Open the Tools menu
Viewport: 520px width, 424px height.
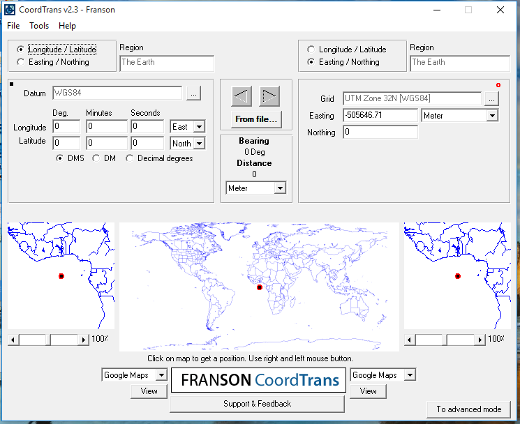[x=39, y=26]
